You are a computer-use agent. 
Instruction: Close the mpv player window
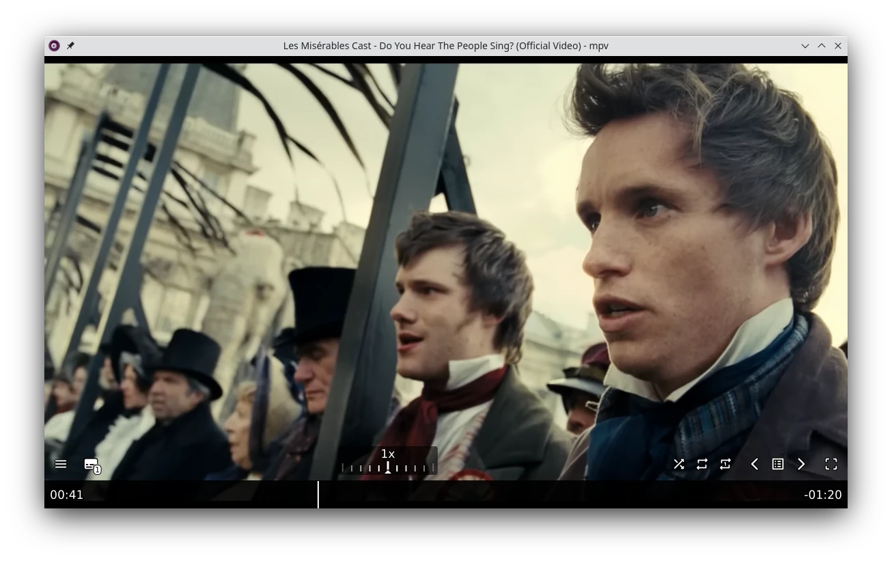(838, 46)
